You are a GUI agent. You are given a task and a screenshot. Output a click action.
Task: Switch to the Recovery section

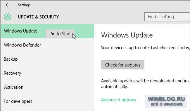[47, 73]
